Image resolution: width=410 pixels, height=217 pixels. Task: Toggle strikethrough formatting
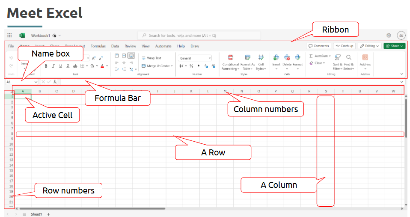pos(75,66)
